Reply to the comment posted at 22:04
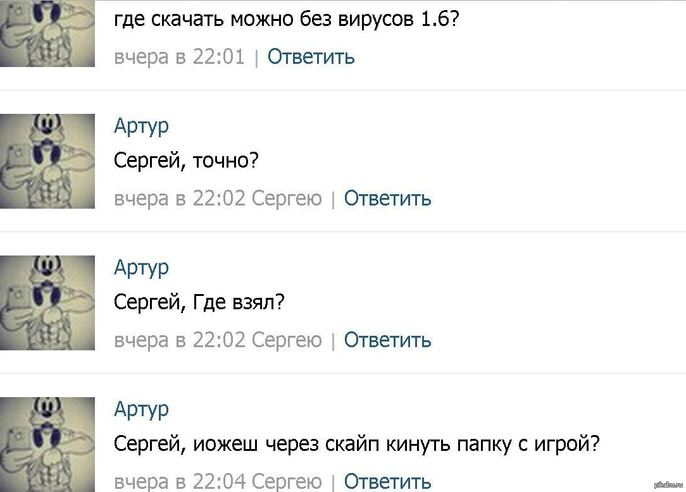The width and height of the screenshot is (686, 492). tap(387, 481)
